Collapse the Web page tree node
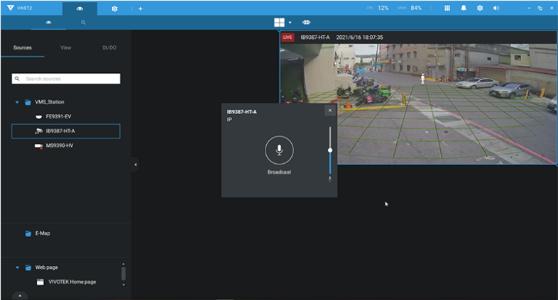This screenshot has width=558, height=300. coord(17,267)
